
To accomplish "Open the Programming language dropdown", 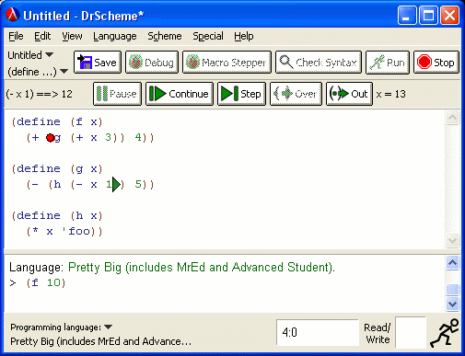I will (61, 327).
